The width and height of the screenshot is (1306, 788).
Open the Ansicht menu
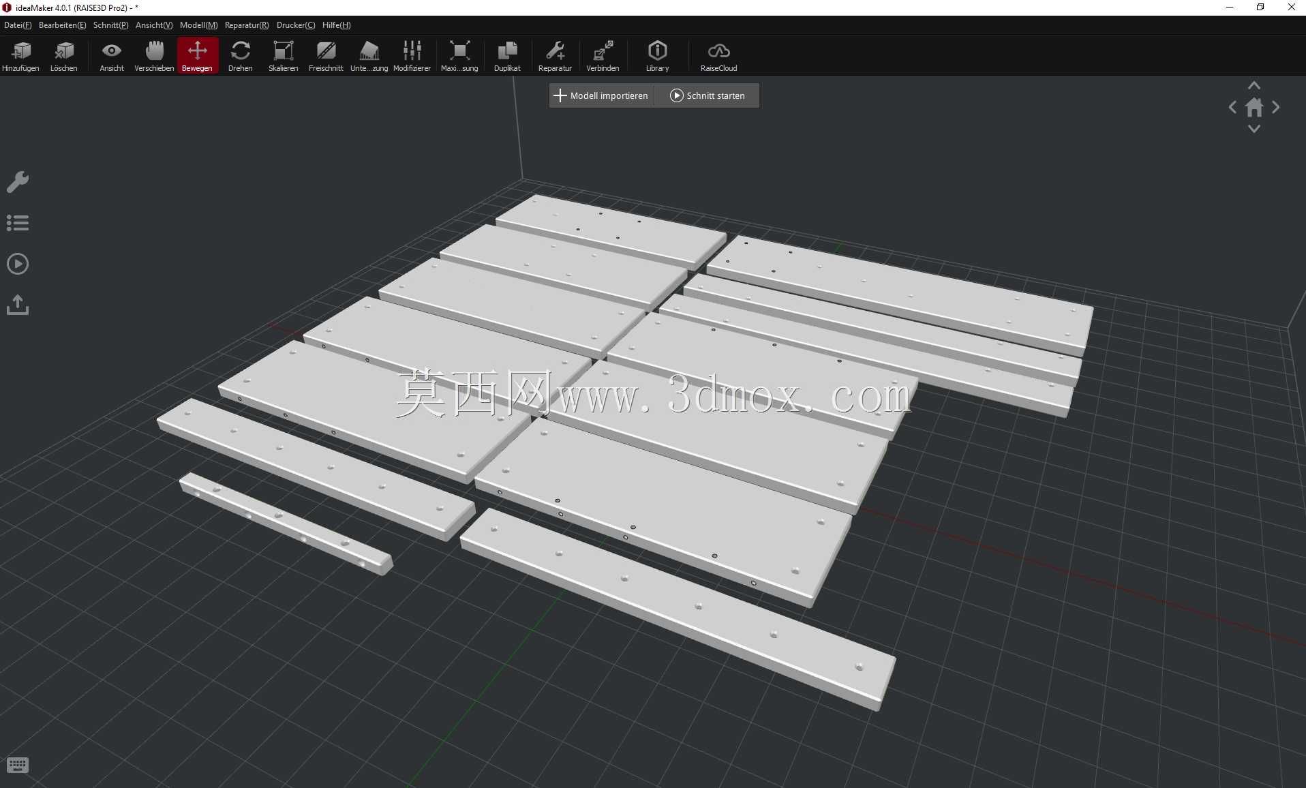(154, 25)
